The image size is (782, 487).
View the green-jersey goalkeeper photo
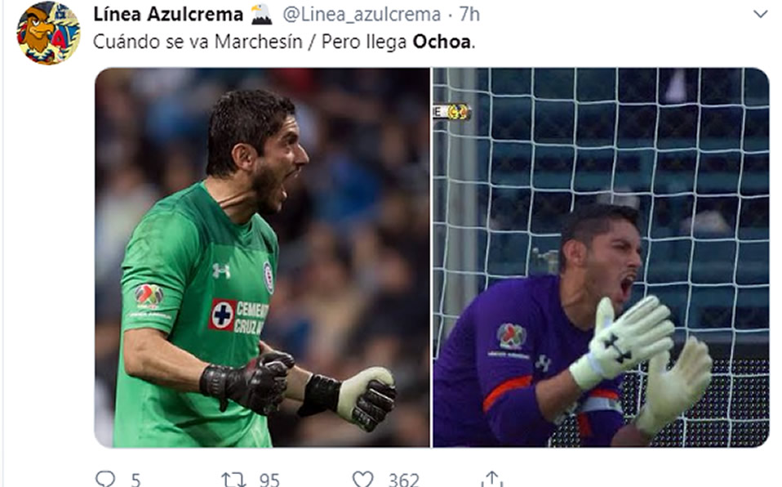coord(262,257)
